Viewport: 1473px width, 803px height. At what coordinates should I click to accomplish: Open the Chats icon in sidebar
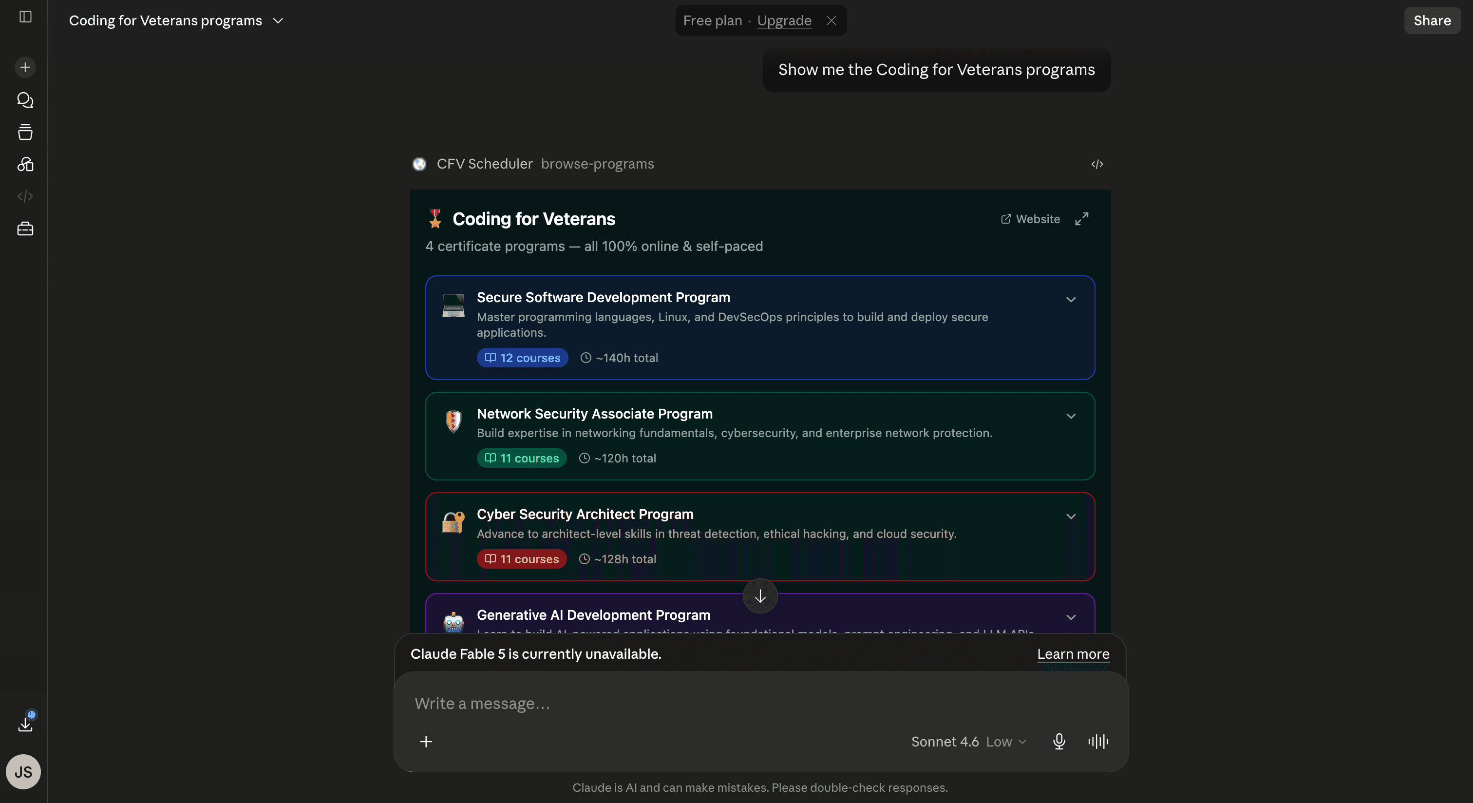(x=25, y=100)
